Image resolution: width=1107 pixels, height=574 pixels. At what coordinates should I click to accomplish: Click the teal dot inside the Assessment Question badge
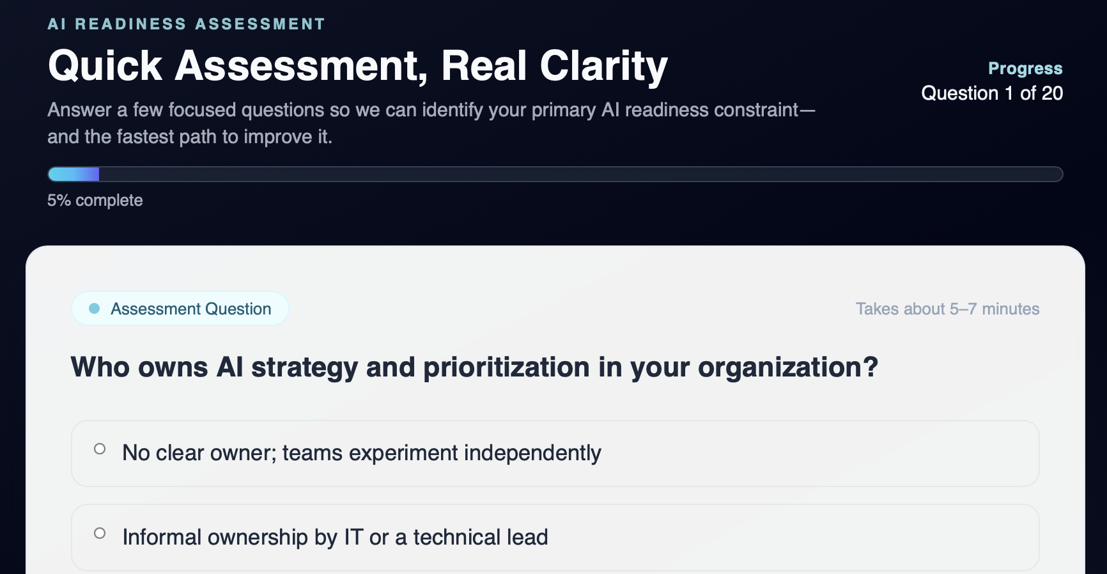coord(95,309)
